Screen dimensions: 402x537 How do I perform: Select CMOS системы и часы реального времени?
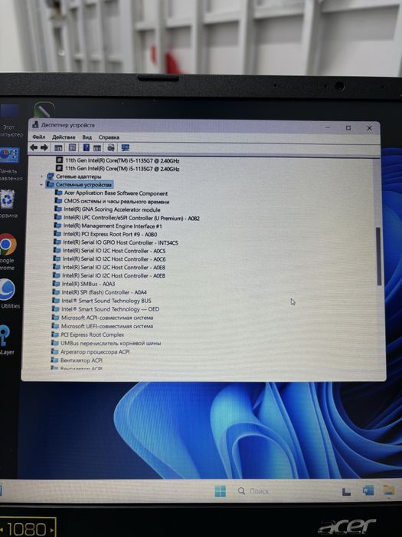tap(116, 201)
